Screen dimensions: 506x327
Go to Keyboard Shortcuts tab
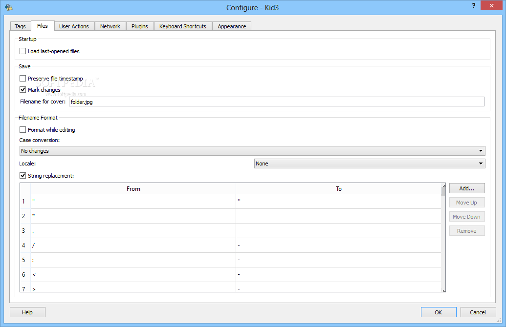pos(183,26)
